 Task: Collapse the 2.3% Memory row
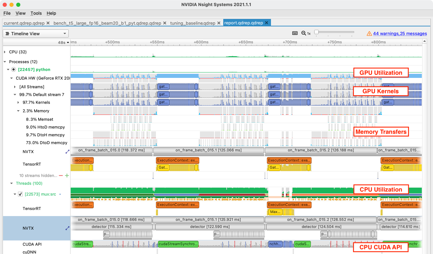coord(18,111)
